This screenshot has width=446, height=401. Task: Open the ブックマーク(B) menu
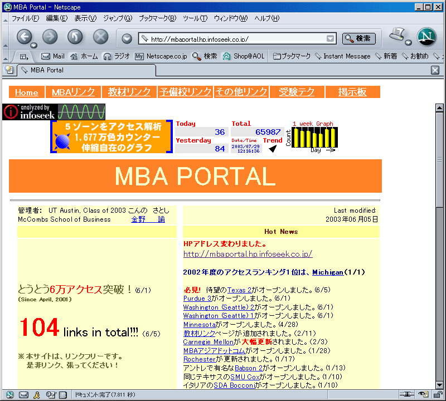pos(157,18)
